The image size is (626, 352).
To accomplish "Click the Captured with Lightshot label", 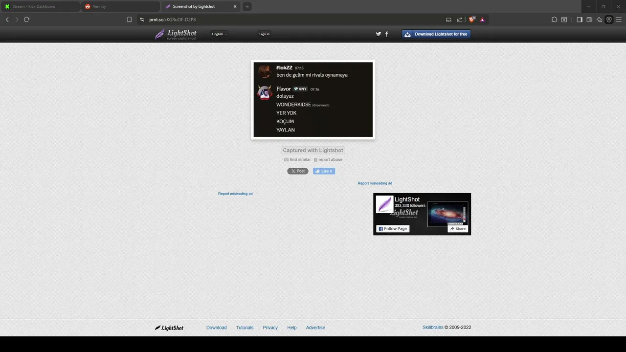I will 313,151.
